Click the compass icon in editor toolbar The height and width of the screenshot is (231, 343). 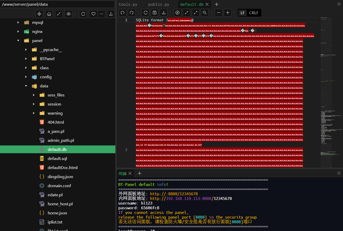tap(178, 13)
